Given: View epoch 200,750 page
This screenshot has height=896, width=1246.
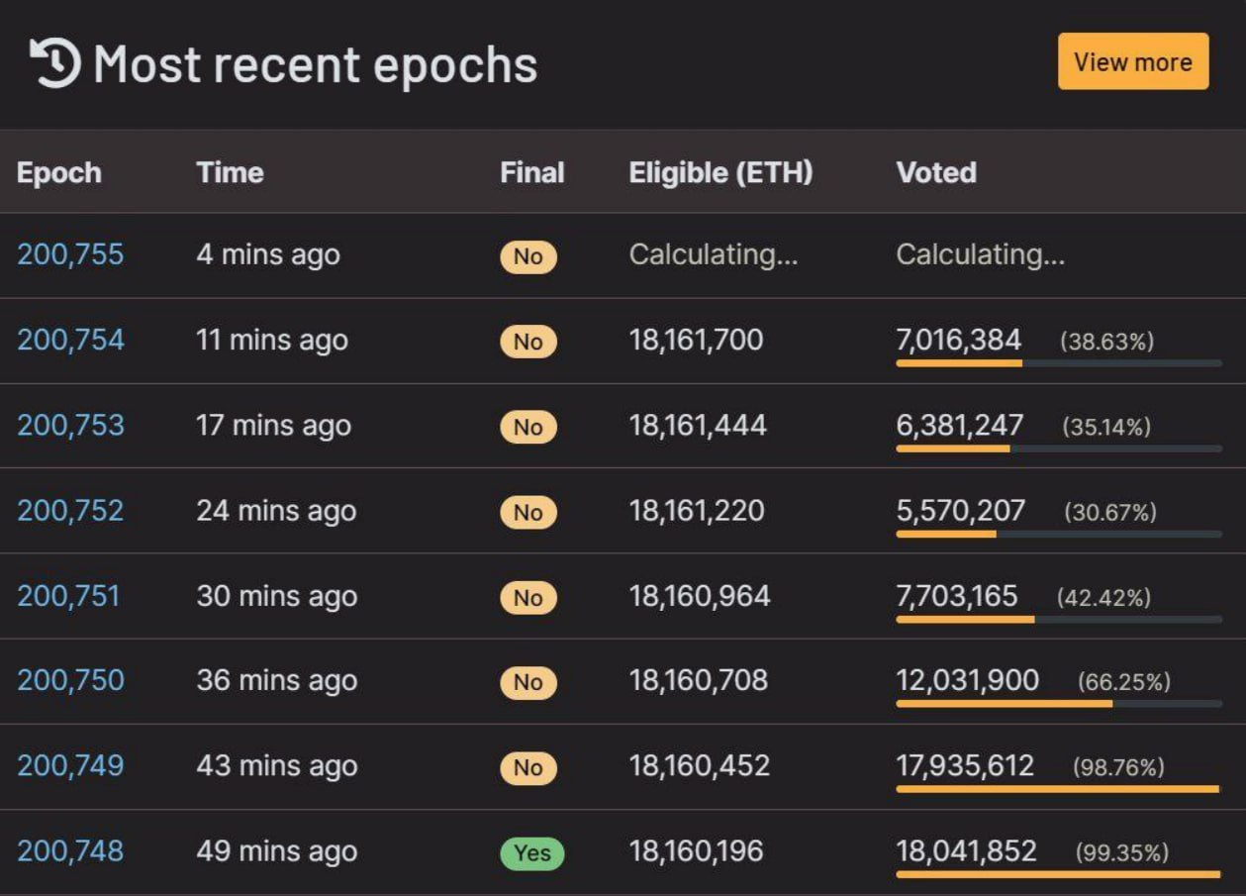Looking at the screenshot, I should pyautogui.click(x=70, y=680).
